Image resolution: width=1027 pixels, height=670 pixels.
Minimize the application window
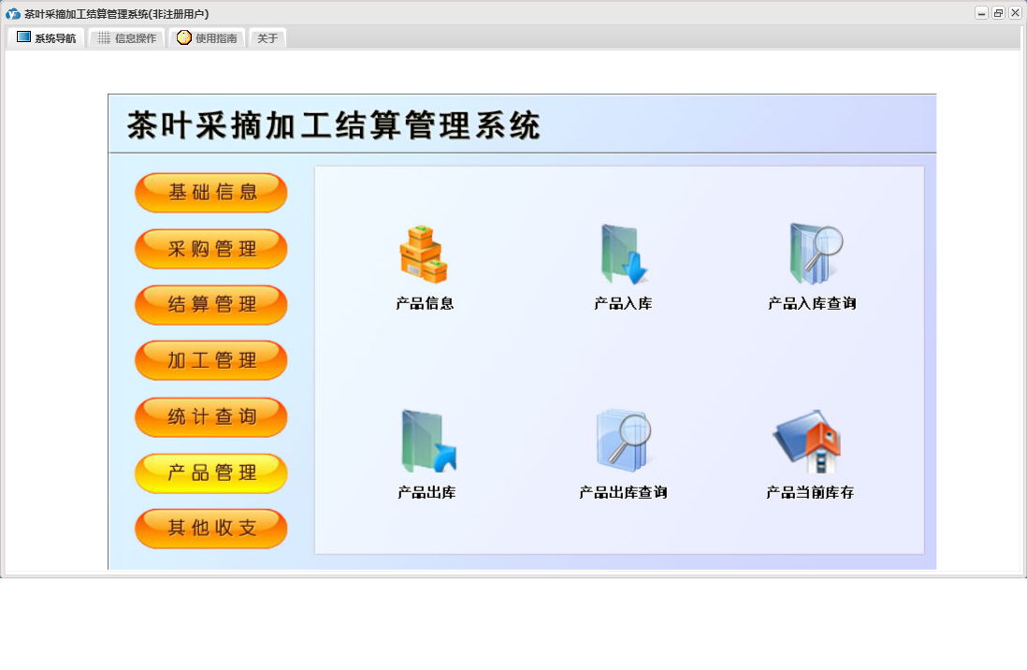(981, 13)
